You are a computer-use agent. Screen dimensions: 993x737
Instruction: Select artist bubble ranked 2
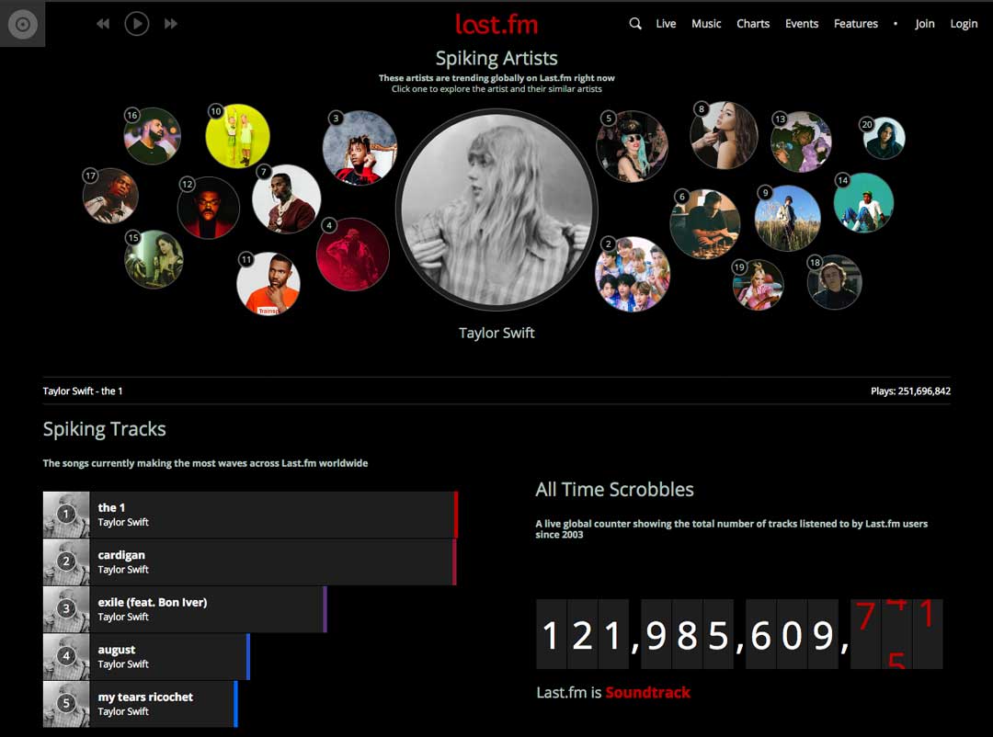click(633, 274)
